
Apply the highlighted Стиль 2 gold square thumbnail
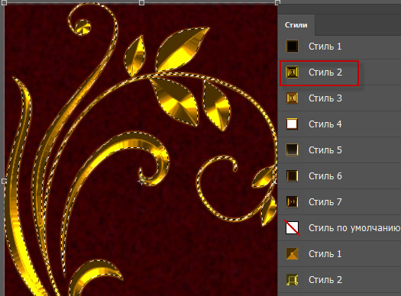(x=292, y=72)
